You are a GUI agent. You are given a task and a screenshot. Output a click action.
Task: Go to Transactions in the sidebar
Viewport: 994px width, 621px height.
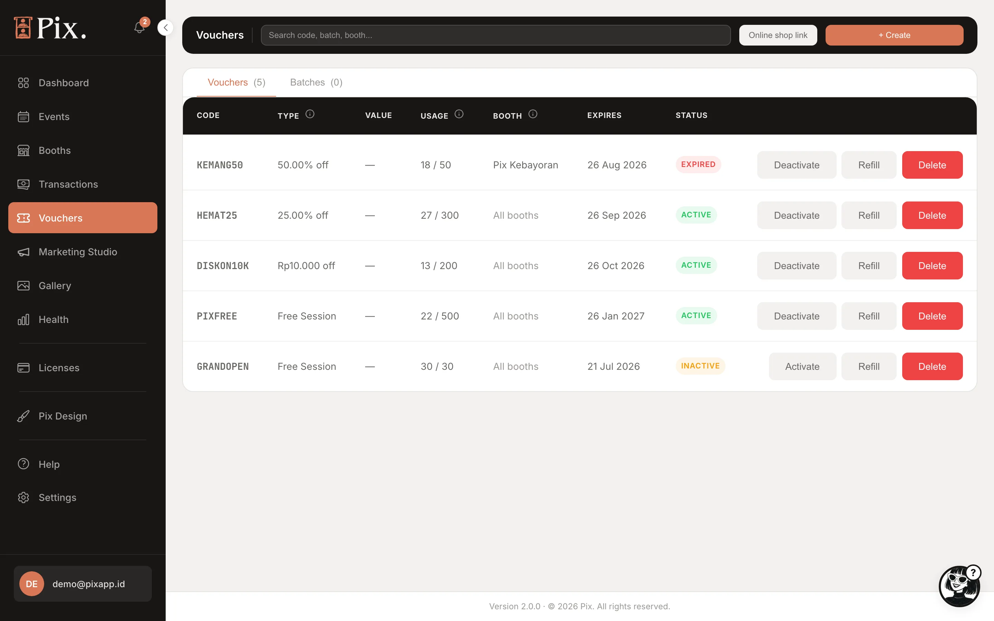tap(82, 184)
